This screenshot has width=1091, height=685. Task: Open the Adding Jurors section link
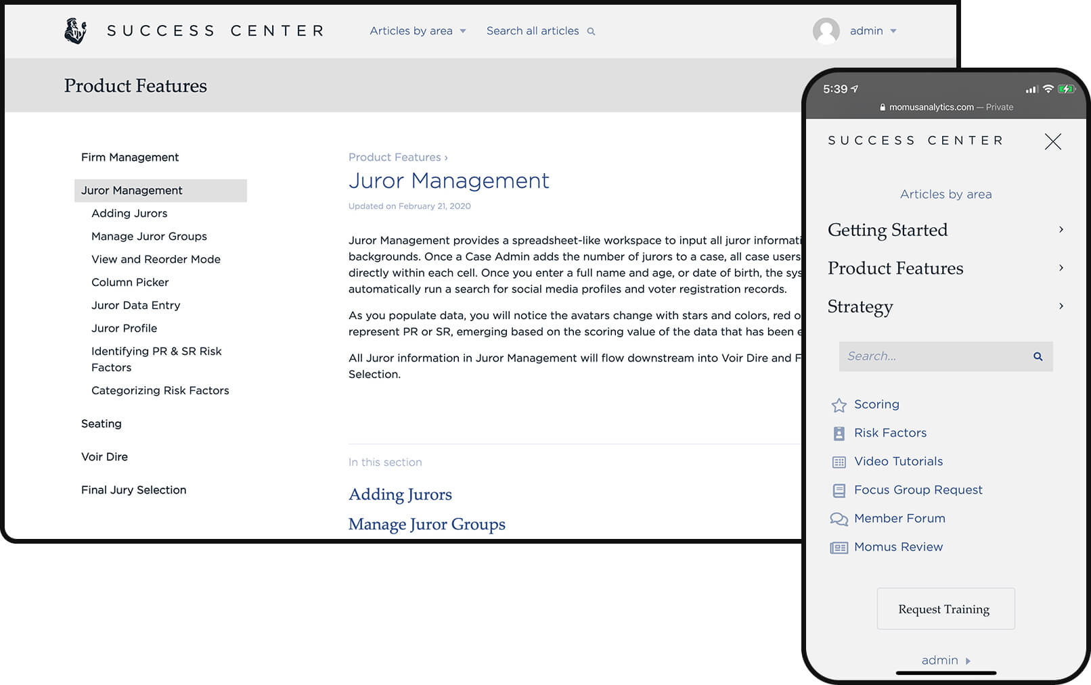pos(400,494)
